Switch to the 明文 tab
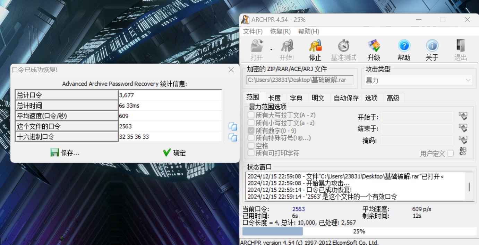Image resolution: width=479 pixels, height=245 pixels. coord(318,98)
